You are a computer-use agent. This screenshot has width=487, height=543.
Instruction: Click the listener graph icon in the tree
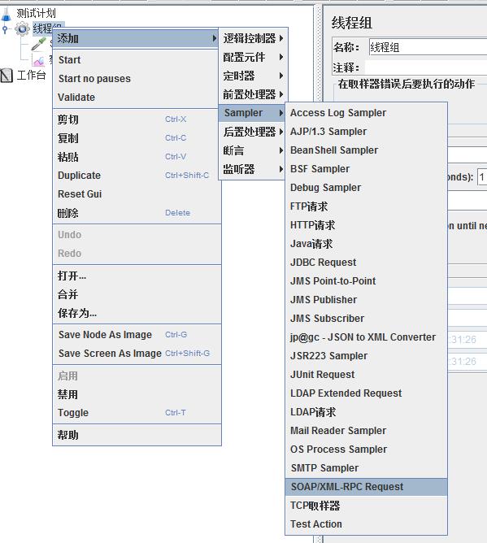[x=39, y=60]
